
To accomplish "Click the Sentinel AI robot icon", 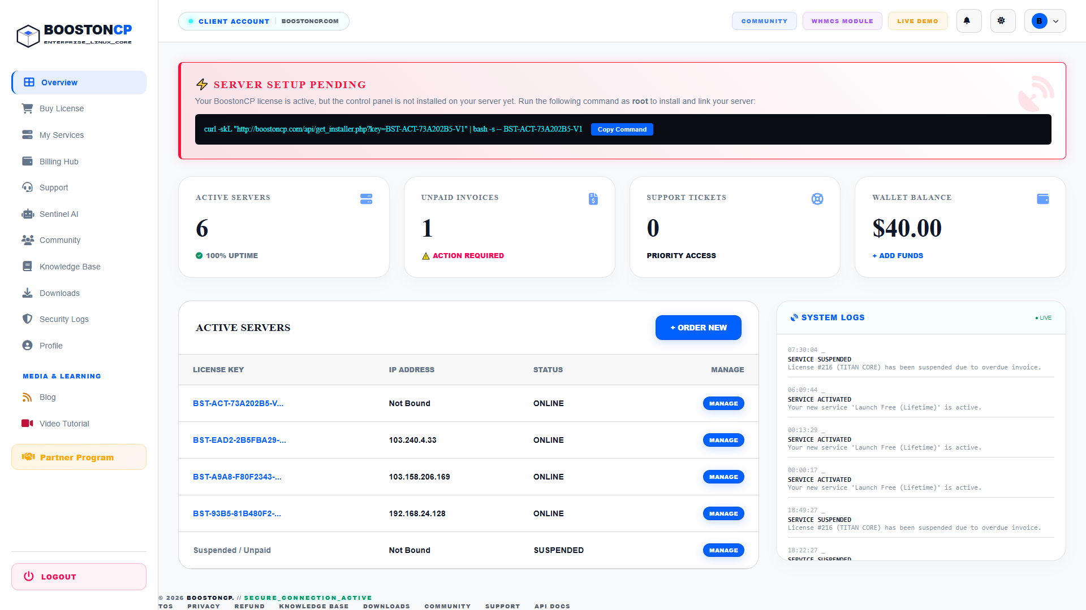I will click(x=27, y=214).
